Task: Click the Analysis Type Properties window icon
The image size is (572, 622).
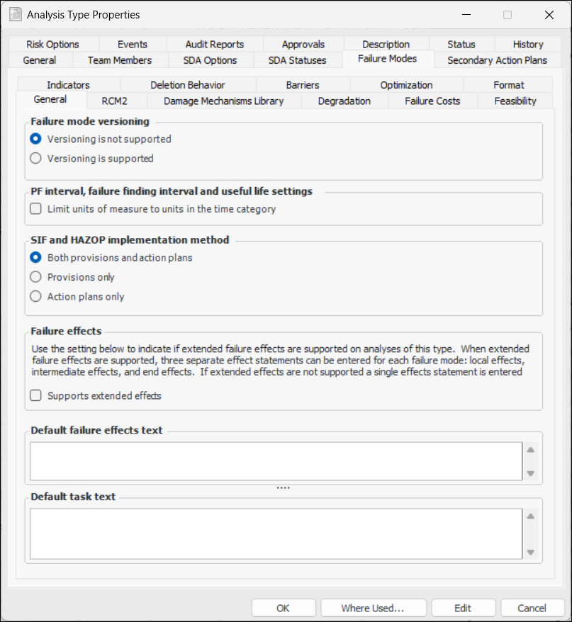Action: [x=14, y=14]
